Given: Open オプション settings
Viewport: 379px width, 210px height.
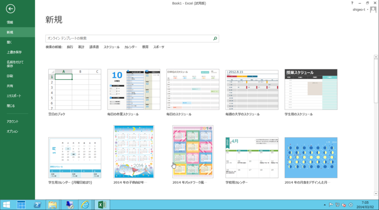Looking at the screenshot, I should tap(18, 131).
